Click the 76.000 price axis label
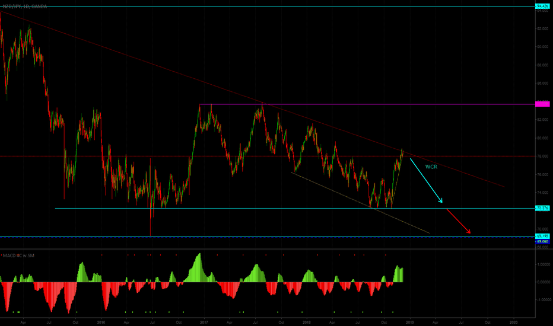553x326 pixels. tap(542, 174)
